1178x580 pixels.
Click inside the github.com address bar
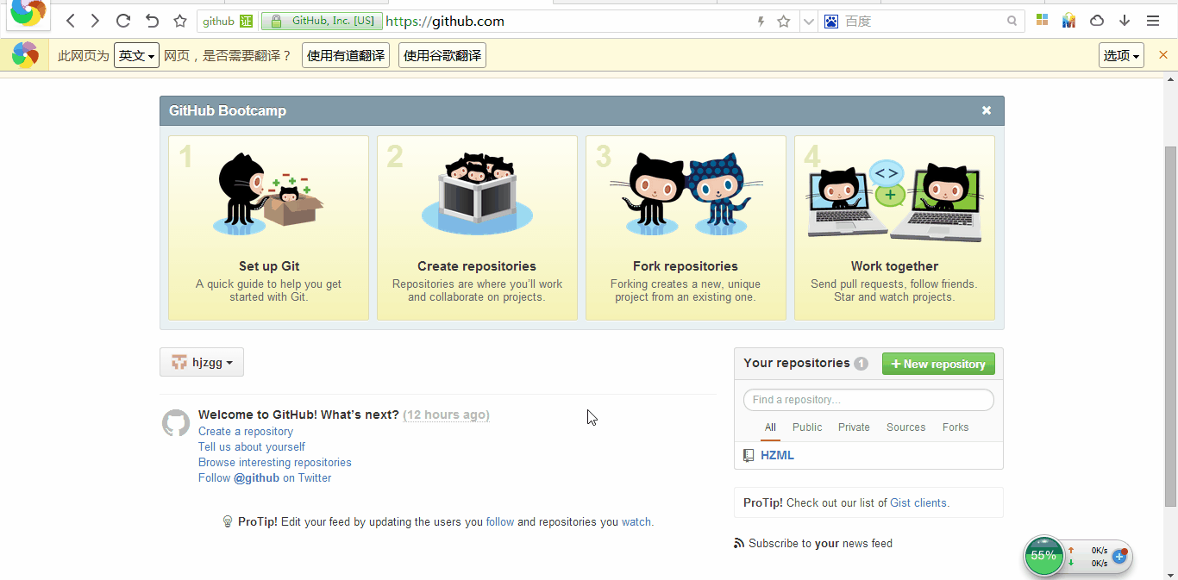[567, 22]
